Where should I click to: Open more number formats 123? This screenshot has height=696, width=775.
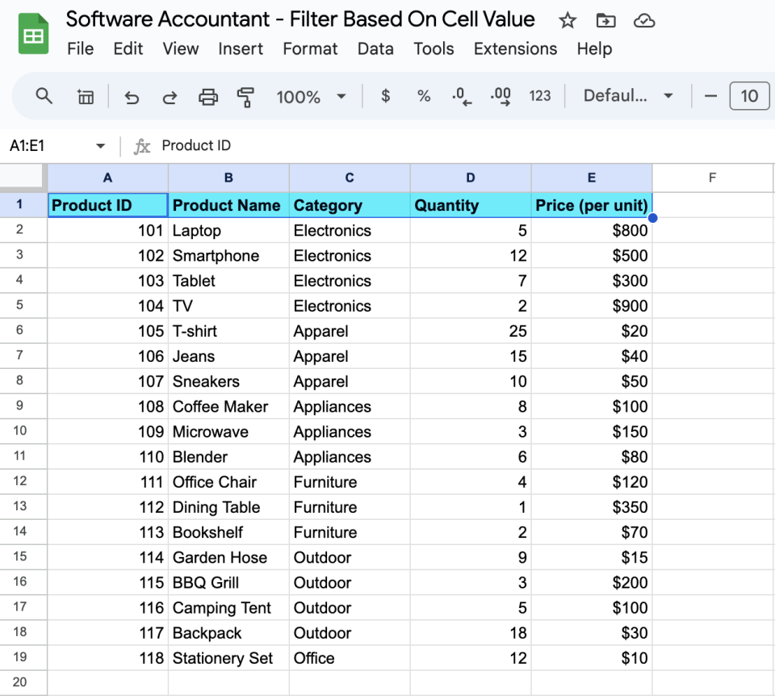[540, 96]
